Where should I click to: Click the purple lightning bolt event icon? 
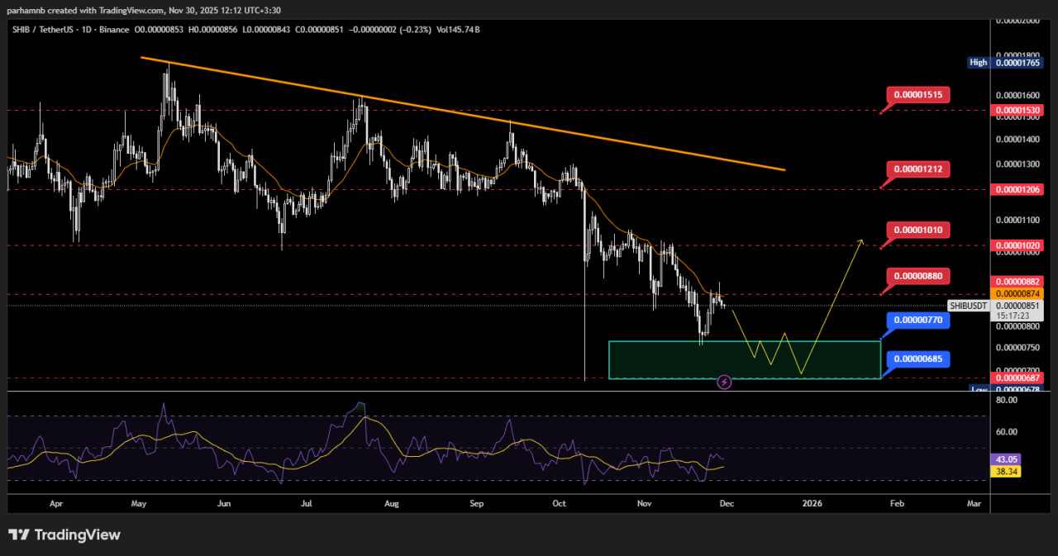[724, 382]
